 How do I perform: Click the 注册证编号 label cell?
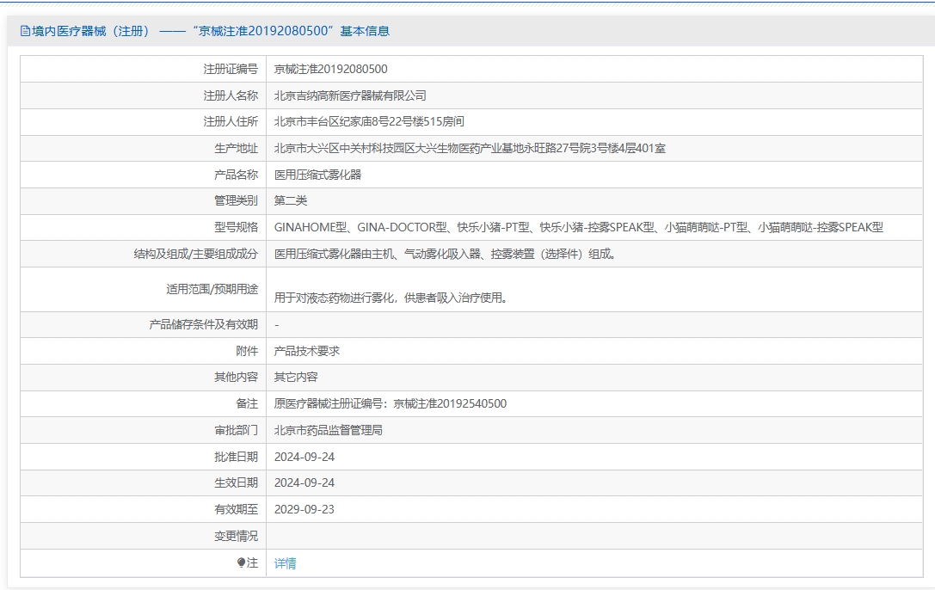coord(231,69)
